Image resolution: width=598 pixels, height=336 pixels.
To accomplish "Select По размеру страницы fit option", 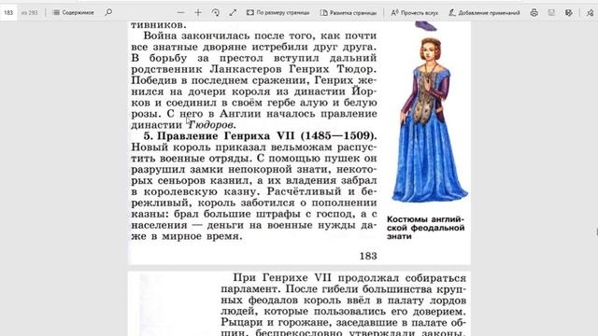I will pyautogui.click(x=278, y=12).
